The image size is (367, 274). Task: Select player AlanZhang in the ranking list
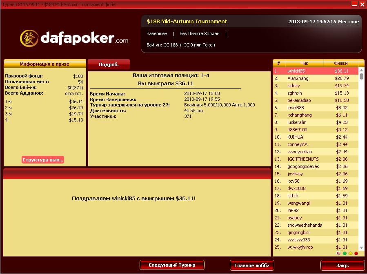[x=316, y=78]
